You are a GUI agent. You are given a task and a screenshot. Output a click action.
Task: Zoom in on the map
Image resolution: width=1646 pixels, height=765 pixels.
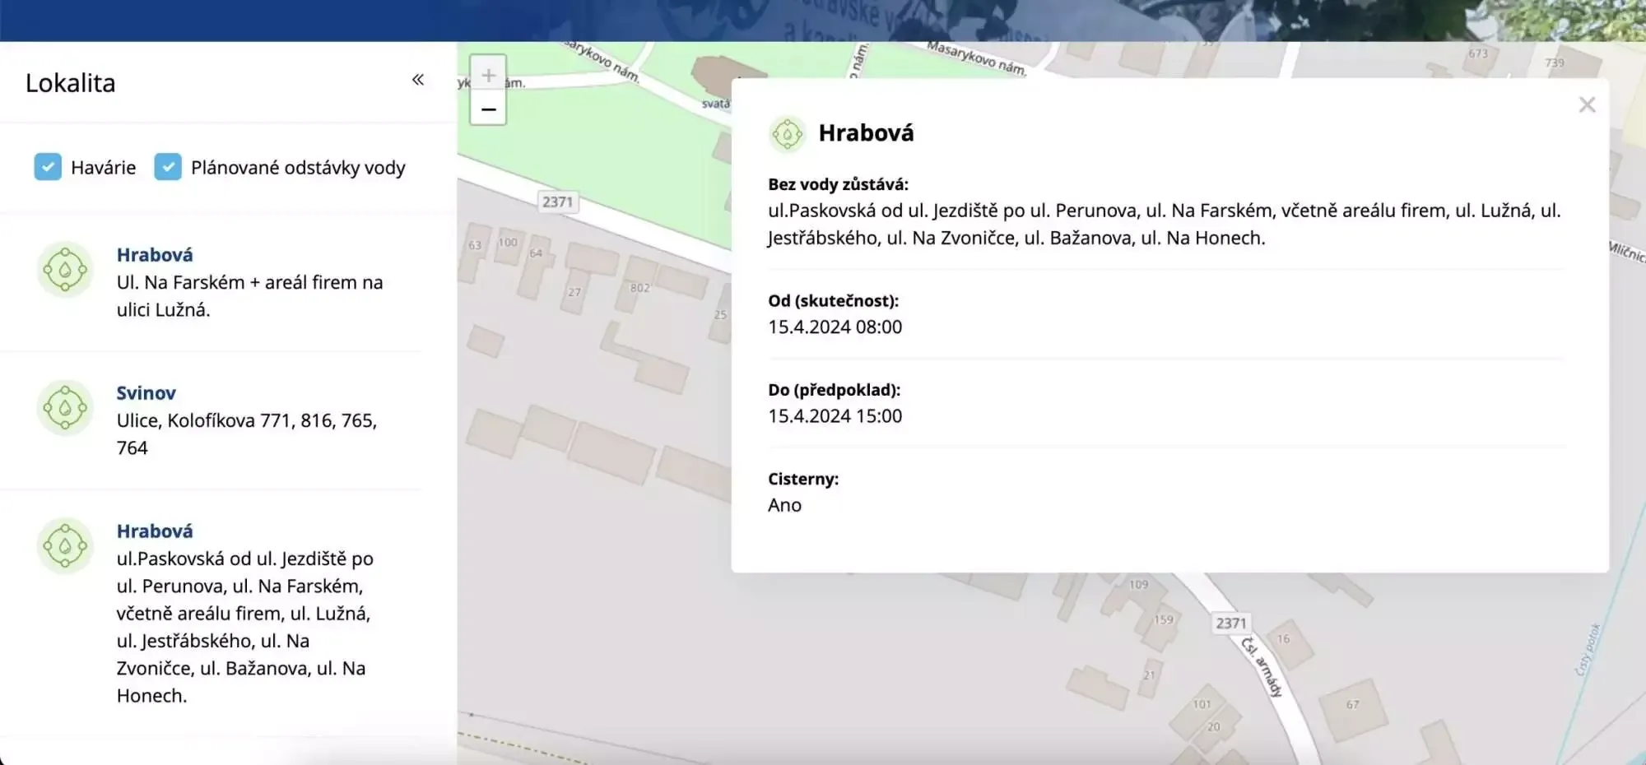coord(488,75)
